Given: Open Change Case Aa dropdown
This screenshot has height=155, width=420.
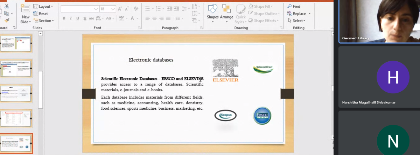Looking at the screenshot, I should click(110, 18).
